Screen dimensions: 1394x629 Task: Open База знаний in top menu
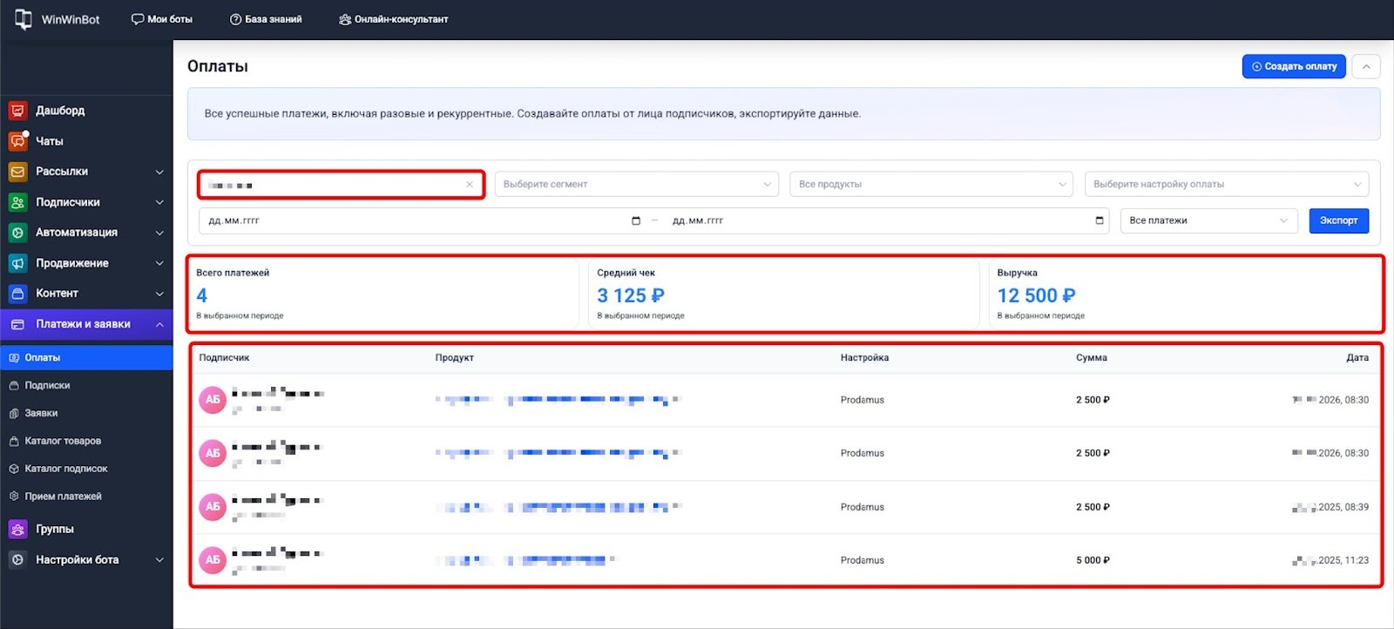[266, 19]
